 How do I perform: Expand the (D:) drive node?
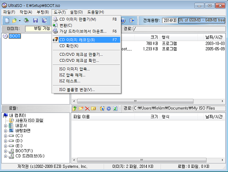[x=5, y=141]
